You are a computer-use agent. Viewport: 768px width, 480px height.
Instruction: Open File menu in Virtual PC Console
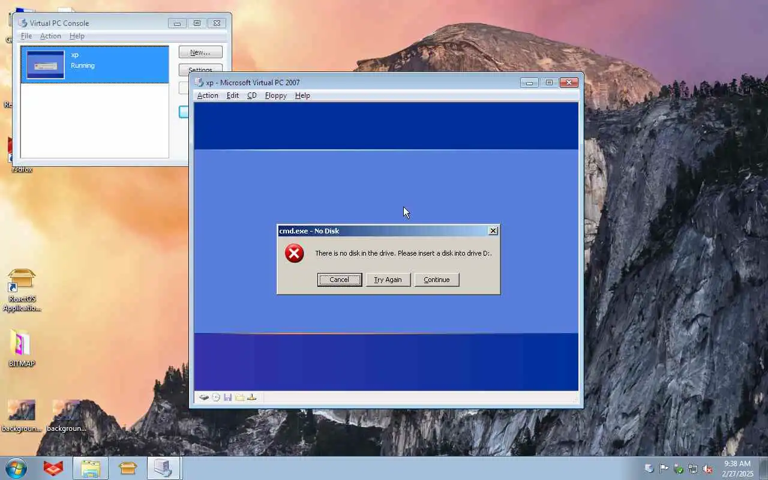coord(26,36)
